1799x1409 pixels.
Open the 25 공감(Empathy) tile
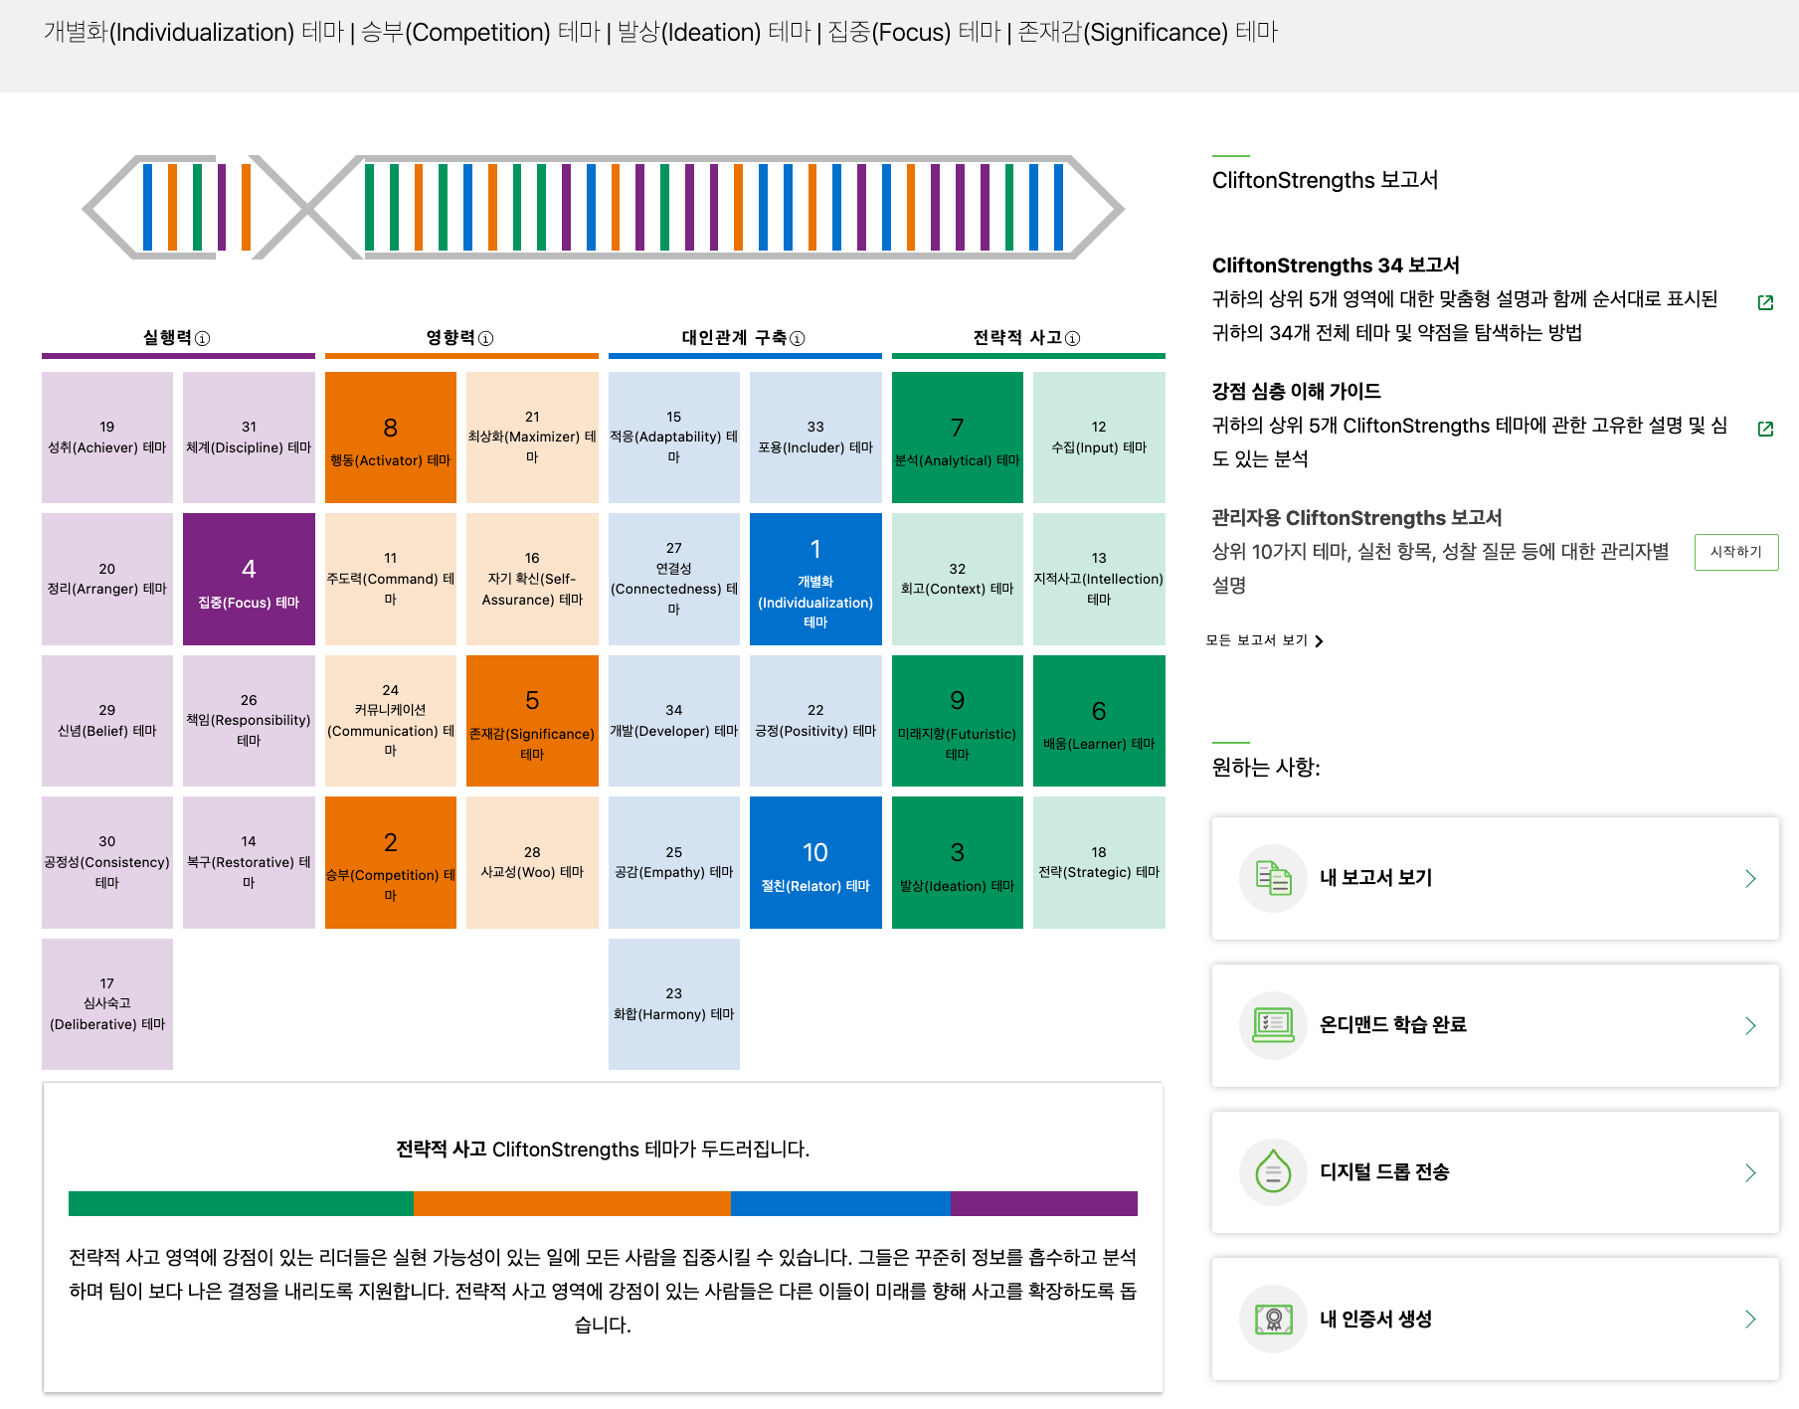coord(674,863)
